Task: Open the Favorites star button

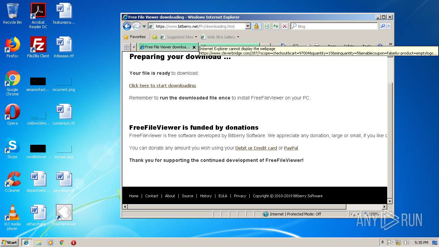Action: point(135,37)
